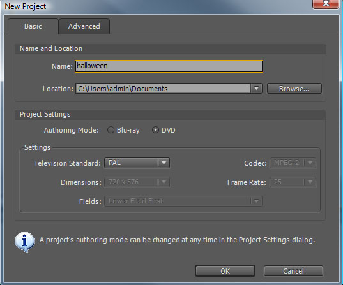Click the authoring mode info message text
Screen dimensions: 343x285
pos(177,240)
